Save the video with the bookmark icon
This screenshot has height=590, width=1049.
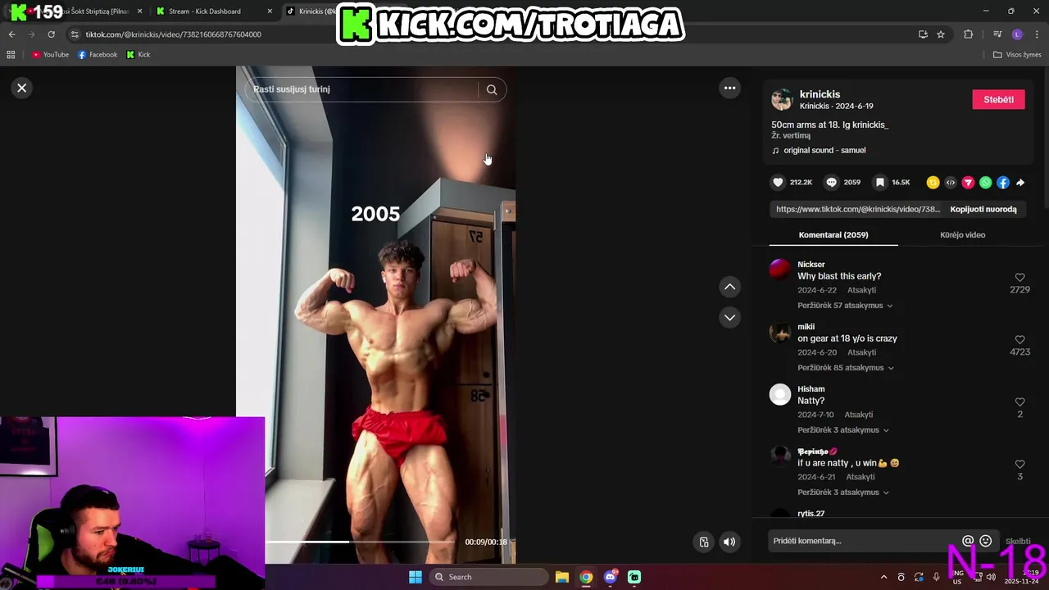tap(879, 182)
